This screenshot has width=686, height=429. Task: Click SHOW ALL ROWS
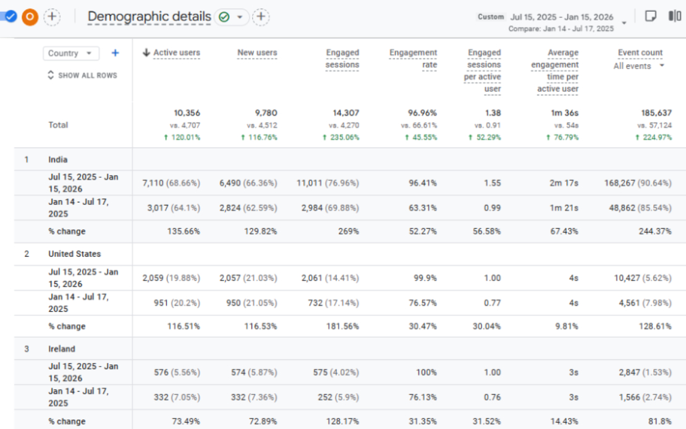(83, 75)
